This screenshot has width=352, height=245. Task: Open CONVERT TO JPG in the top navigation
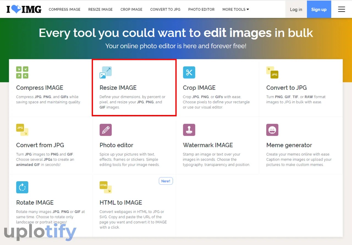165,9
